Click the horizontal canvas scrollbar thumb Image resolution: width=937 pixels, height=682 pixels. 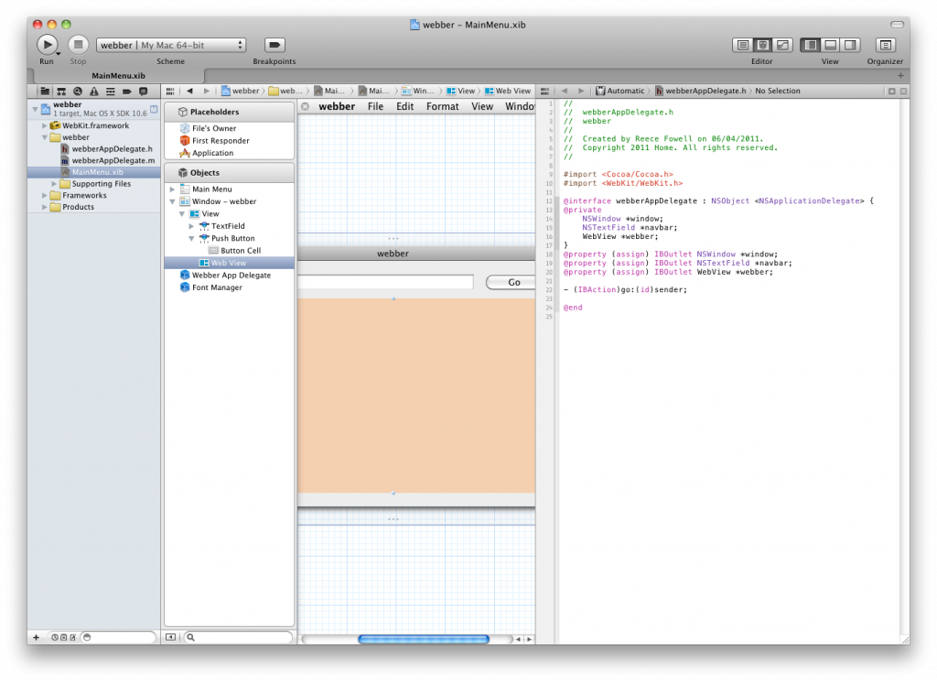423,639
